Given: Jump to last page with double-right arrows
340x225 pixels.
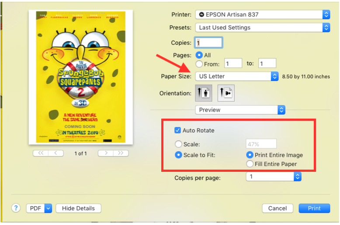Looking at the screenshot, I should 121,153.
